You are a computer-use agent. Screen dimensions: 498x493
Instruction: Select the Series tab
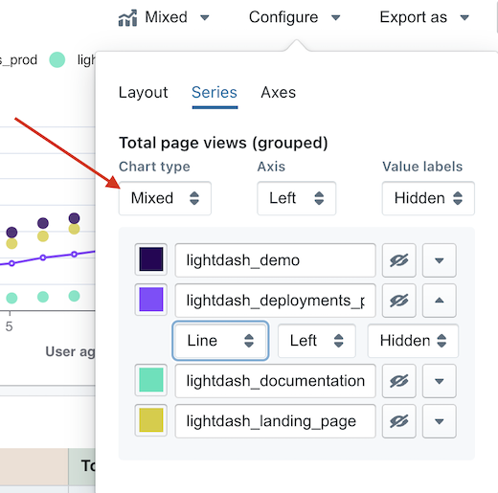[215, 93]
